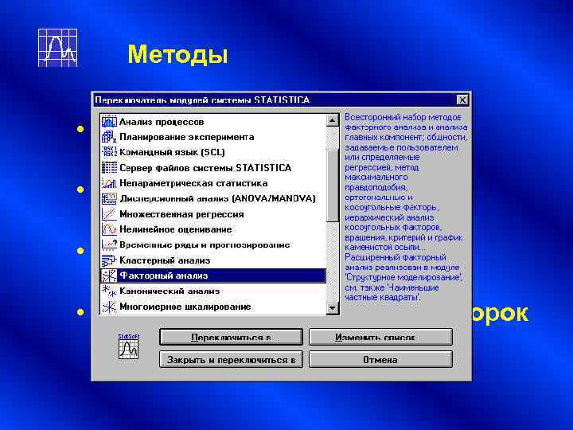Click the Кластерный анализ icon

tap(109, 260)
